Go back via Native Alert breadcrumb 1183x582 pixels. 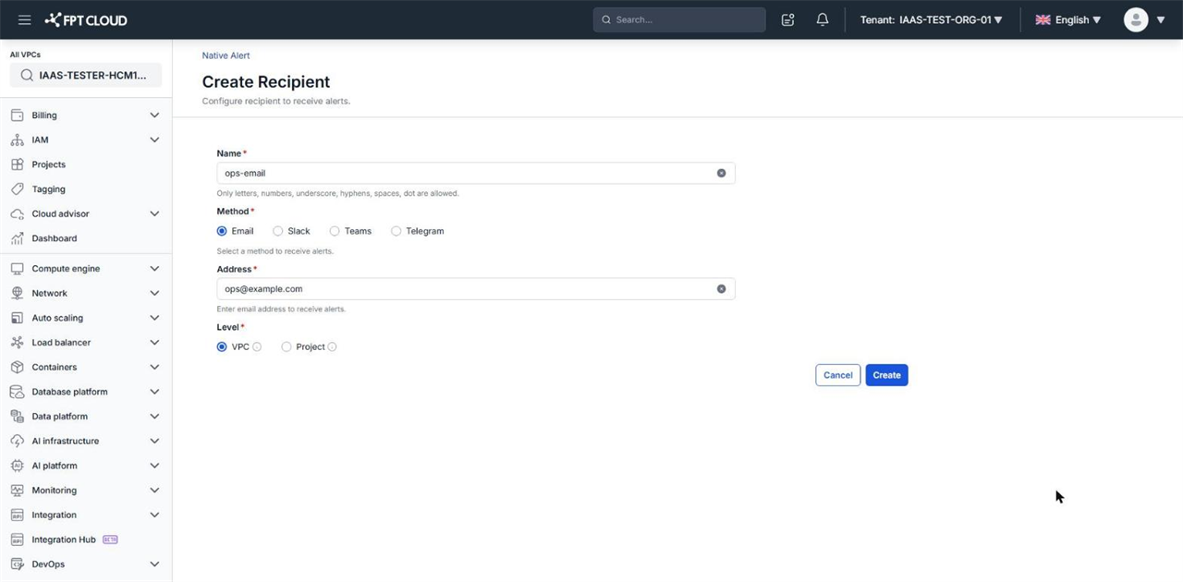[226, 55]
